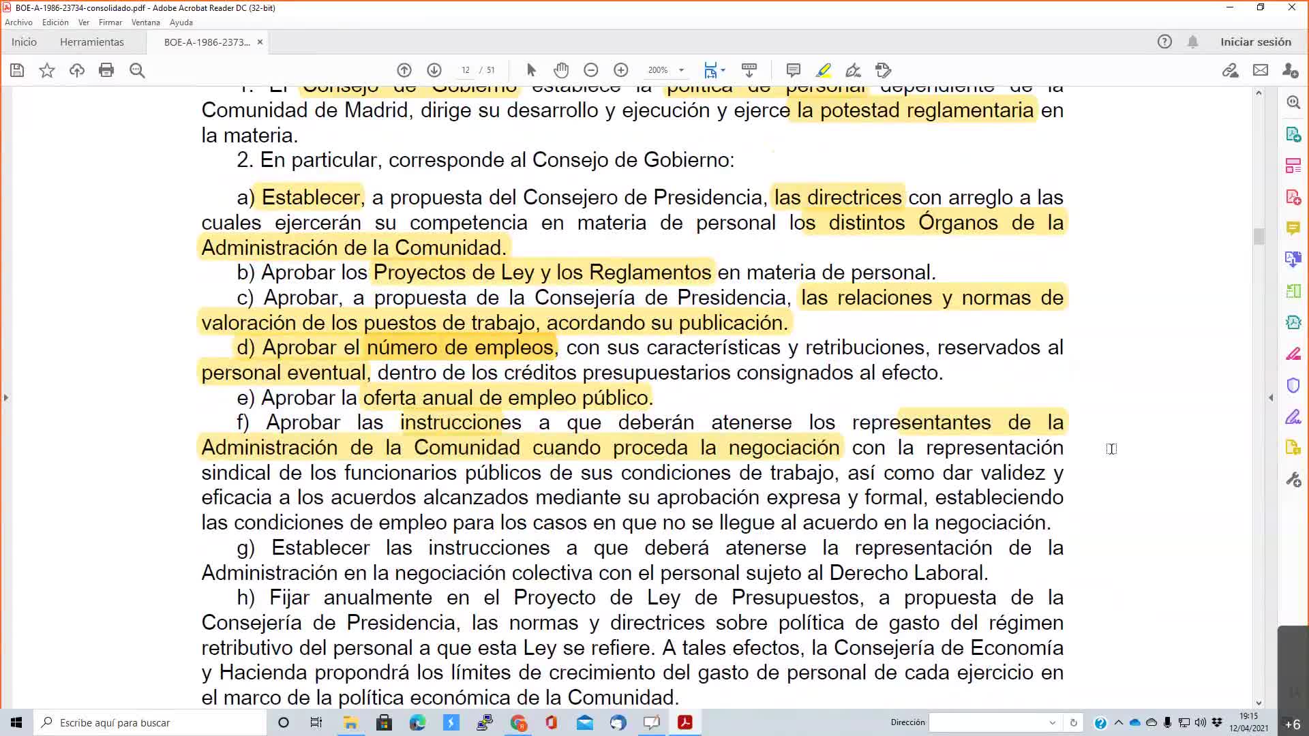Click the Adobe Acrobat taskbar icon

(685, 722)
